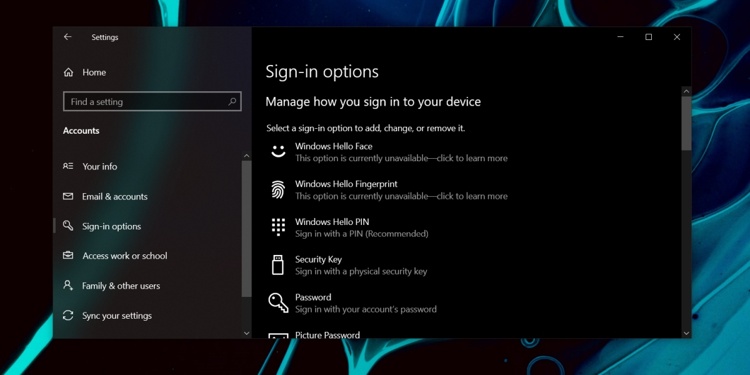750x375 pixels.
Task: Click the Email & accounts envelope icon
Action: [x=68, y=196]
